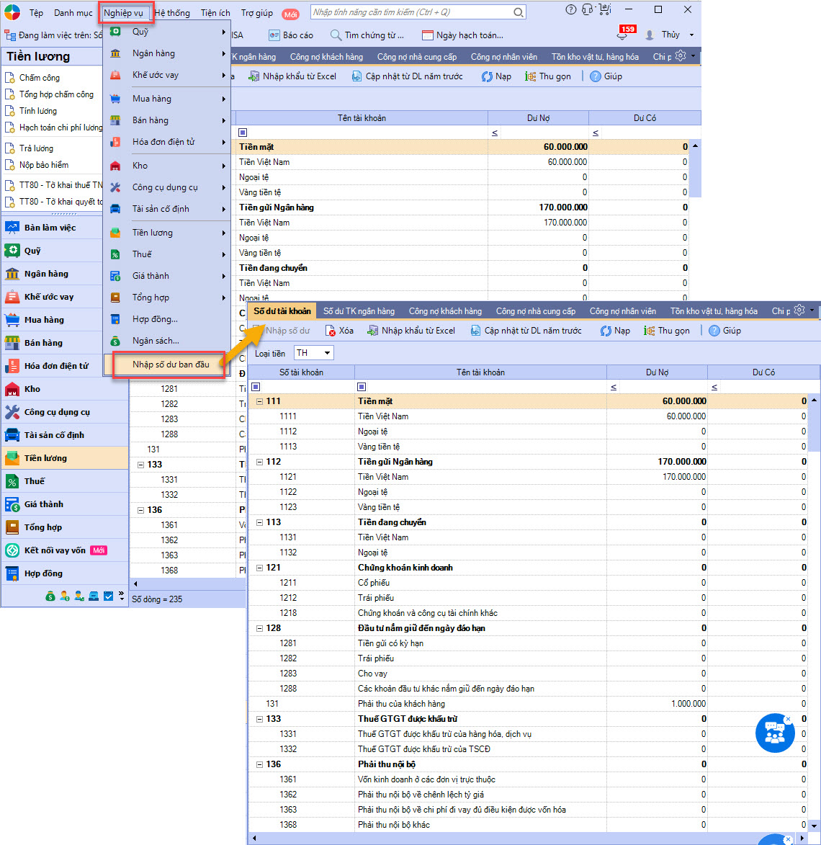The width and height of the screenshot is (821, 845).
Task: Open the Chấm công link in sidebar
Action: pyautogui.click(x=40, y=78)
